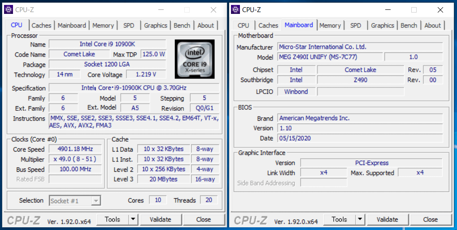Image resolution: width=457 pixels, height=230 pixels.
Task: Open SPD tab in right window
Action: pos(356,26)
